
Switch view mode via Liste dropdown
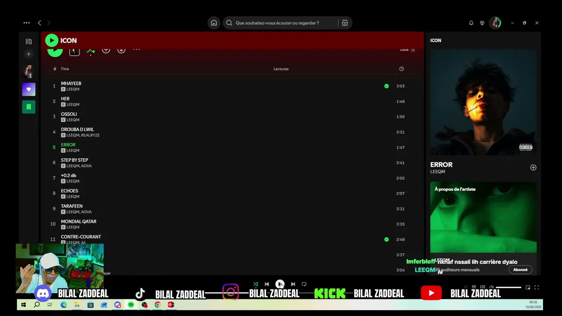pyautogui.click(x=407, y=50)
